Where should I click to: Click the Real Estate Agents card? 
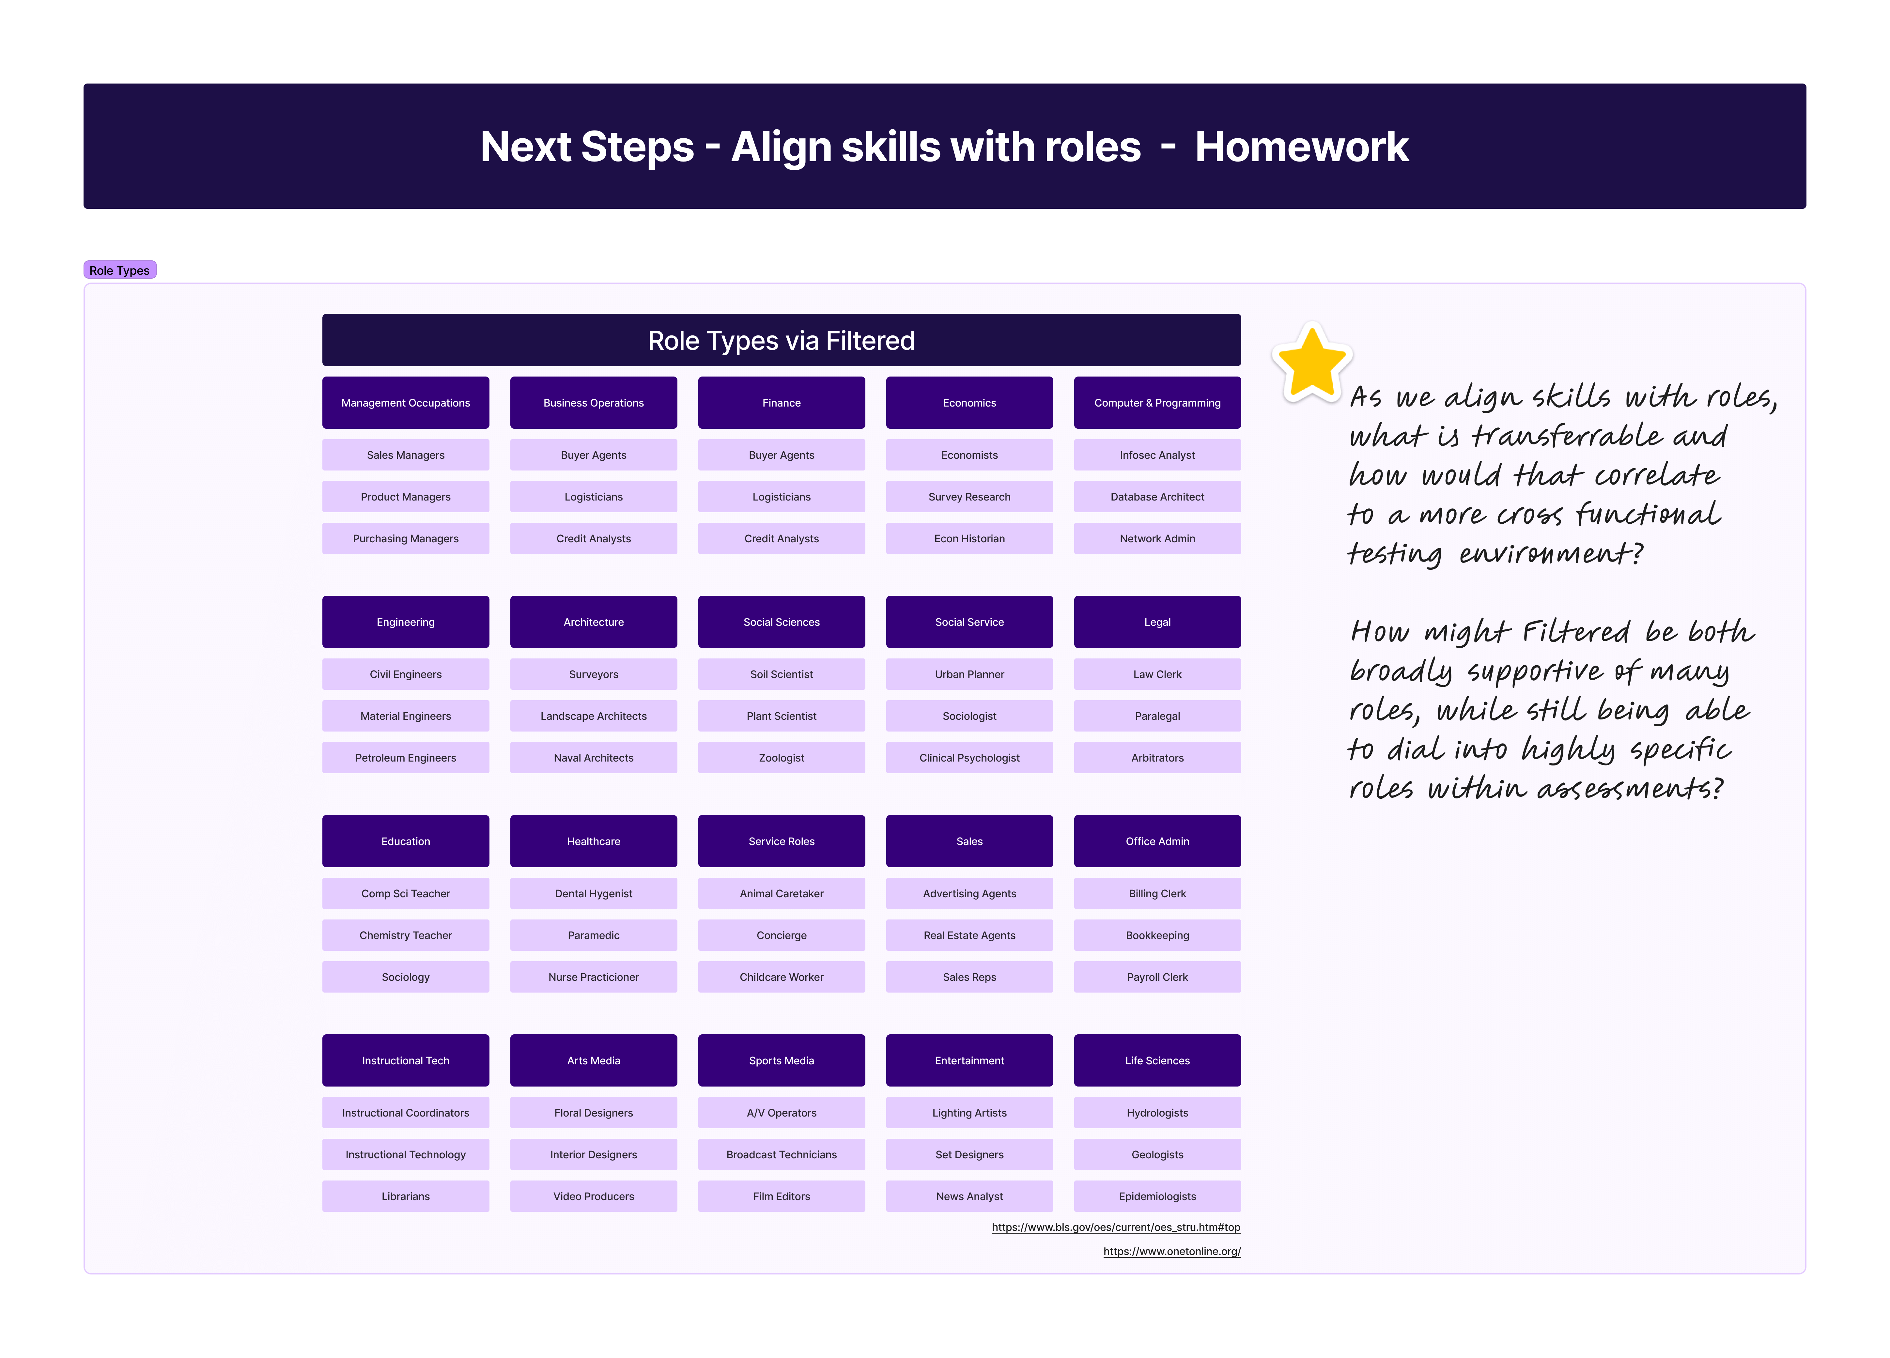[x=969, y=935]
